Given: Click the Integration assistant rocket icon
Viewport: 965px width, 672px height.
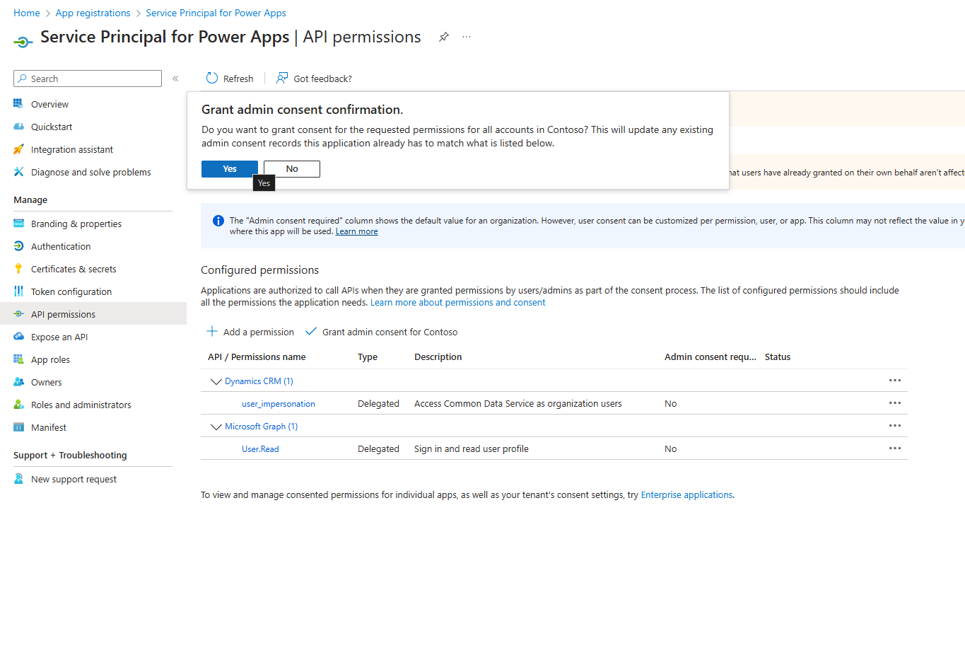Looking at the screenshot, I should [18, 149].
